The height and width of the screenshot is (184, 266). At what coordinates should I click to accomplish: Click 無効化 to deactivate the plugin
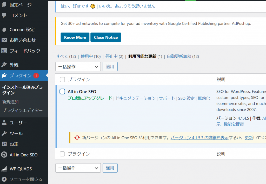click(x=204, y=98)
